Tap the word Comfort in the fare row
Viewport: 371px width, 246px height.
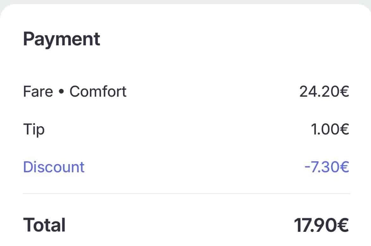click(x=98, y=92)
